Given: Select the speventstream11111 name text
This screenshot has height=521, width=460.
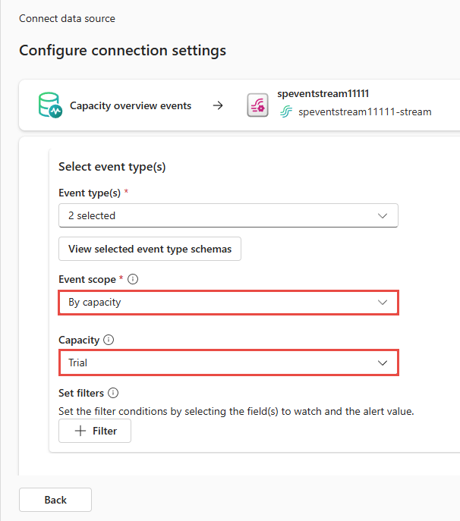Looking at the screenshot, I should tap(323, 93).
